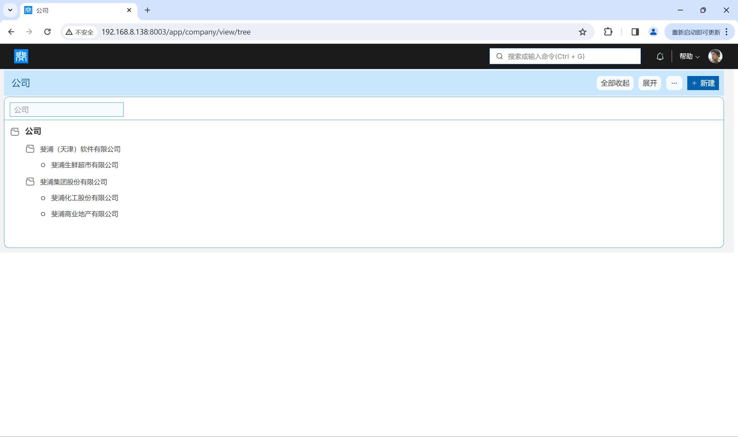Open the 帮助 dropdown menu

[x=689, y=56]
